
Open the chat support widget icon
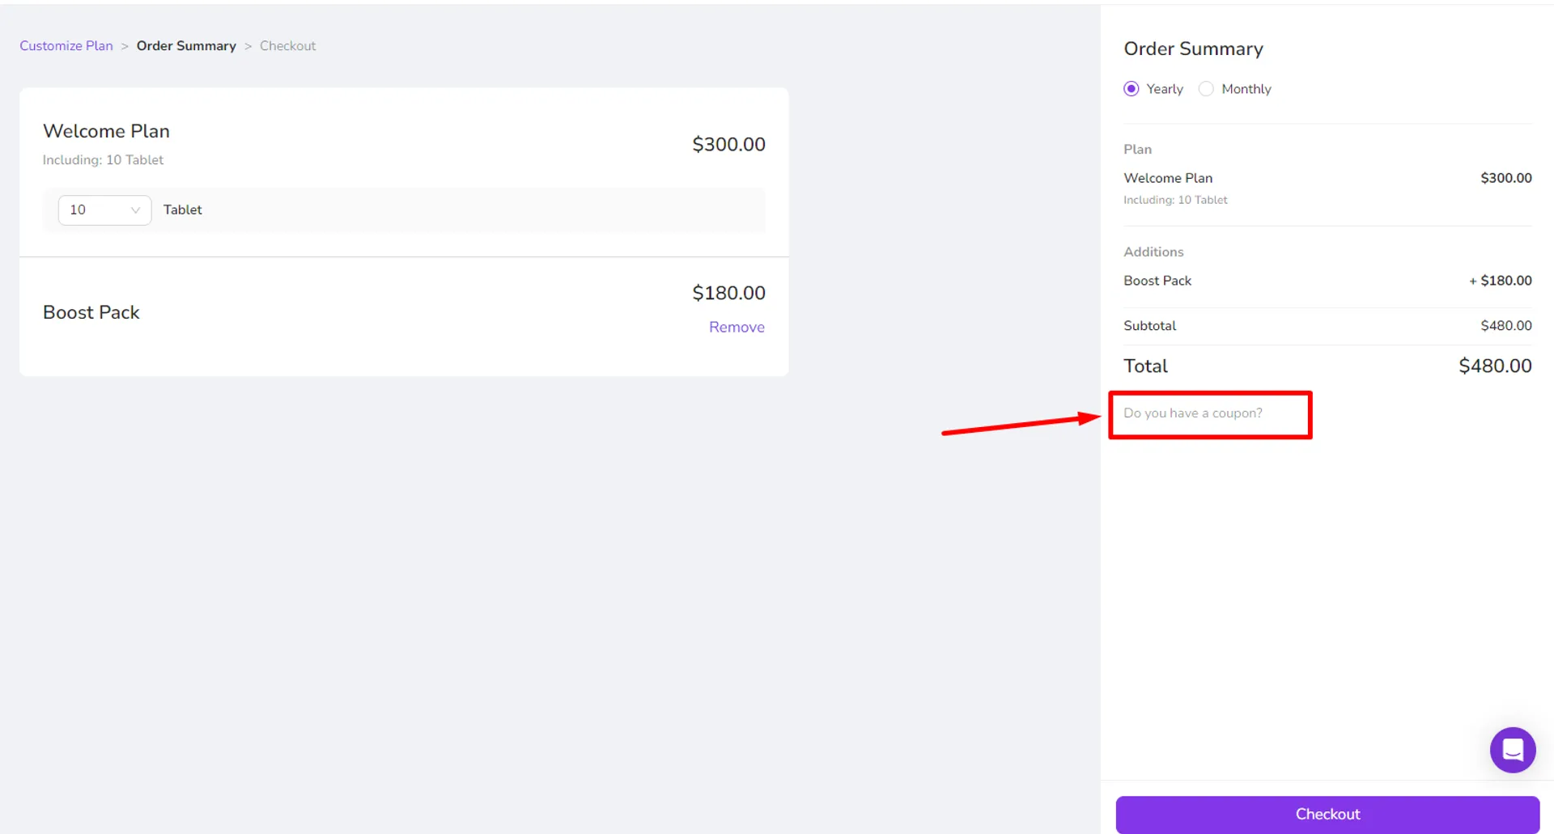1512,750
